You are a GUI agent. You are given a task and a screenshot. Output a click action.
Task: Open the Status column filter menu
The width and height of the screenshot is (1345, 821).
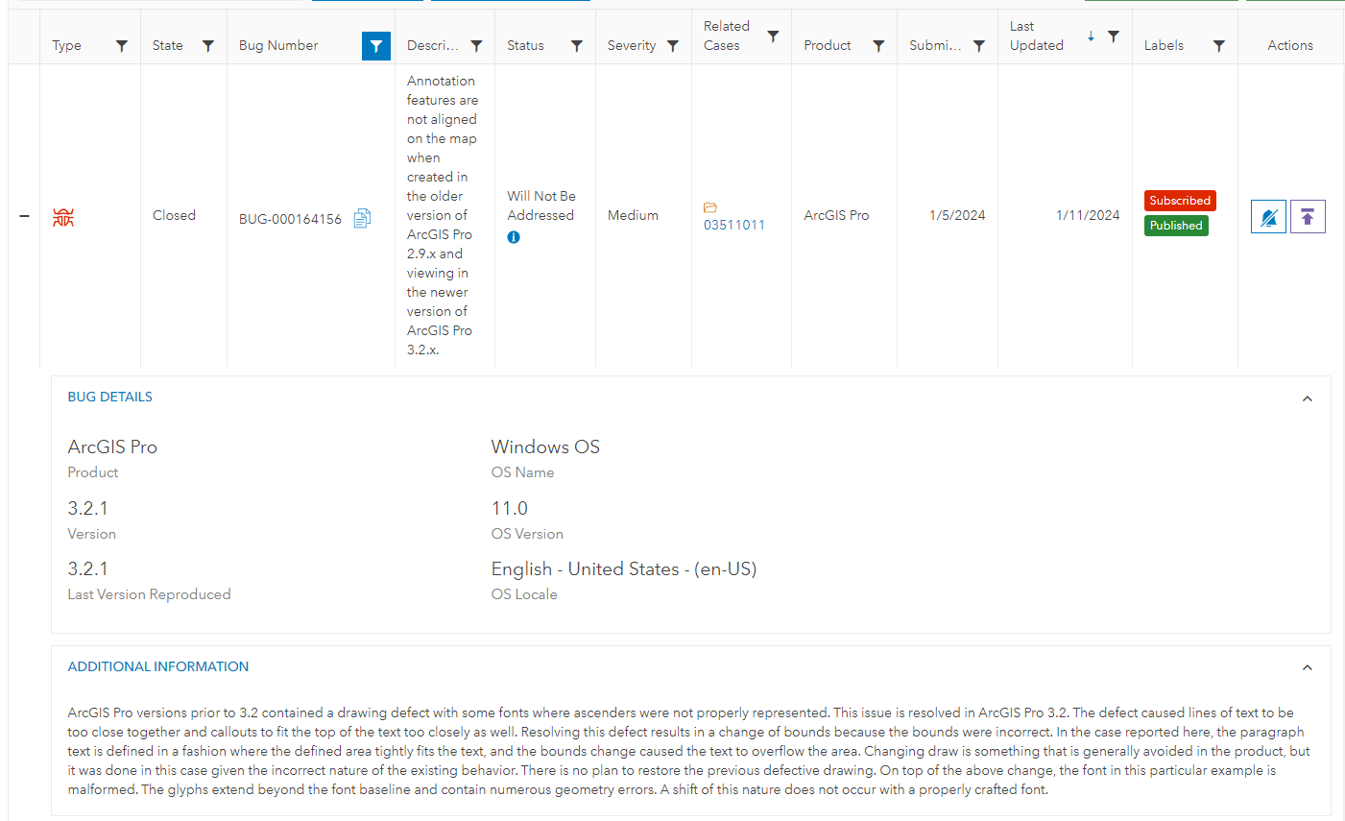pyautogui.click(x=577, y=45)
